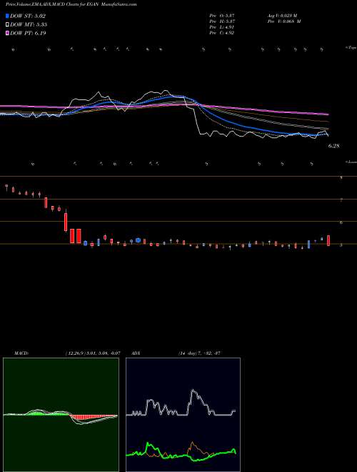
Task: Click the white DOW MT legend swatch
Action: click(7, 25)
